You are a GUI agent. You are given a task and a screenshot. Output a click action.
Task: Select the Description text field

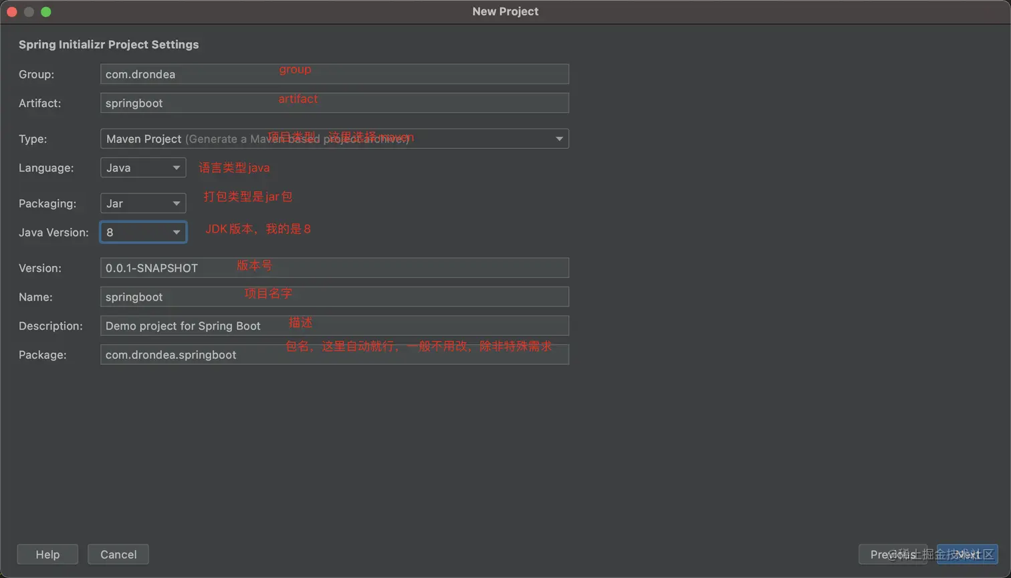334,326
